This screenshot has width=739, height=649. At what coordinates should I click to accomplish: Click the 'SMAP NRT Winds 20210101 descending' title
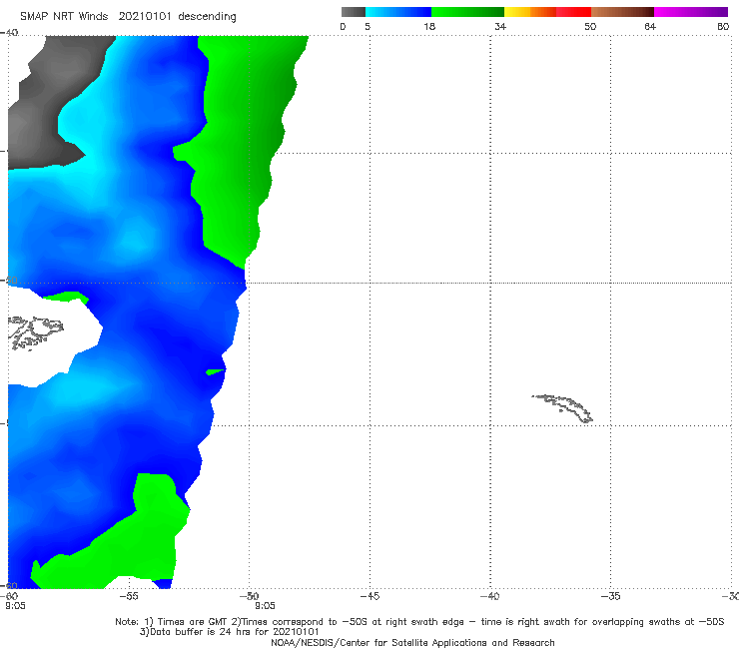pos(128,17)
